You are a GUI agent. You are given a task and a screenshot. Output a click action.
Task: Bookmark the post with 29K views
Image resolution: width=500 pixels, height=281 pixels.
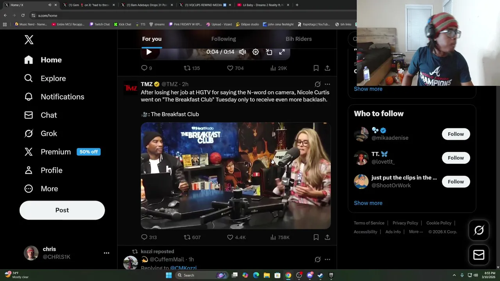[x=316, y=68]
